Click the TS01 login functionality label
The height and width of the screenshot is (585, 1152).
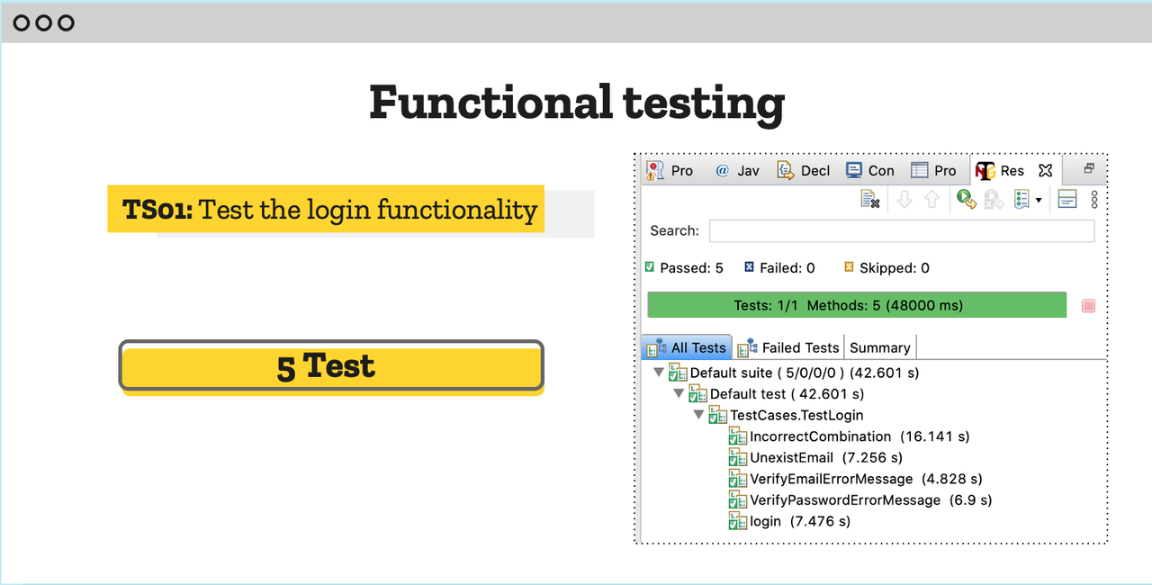(326, 209)
